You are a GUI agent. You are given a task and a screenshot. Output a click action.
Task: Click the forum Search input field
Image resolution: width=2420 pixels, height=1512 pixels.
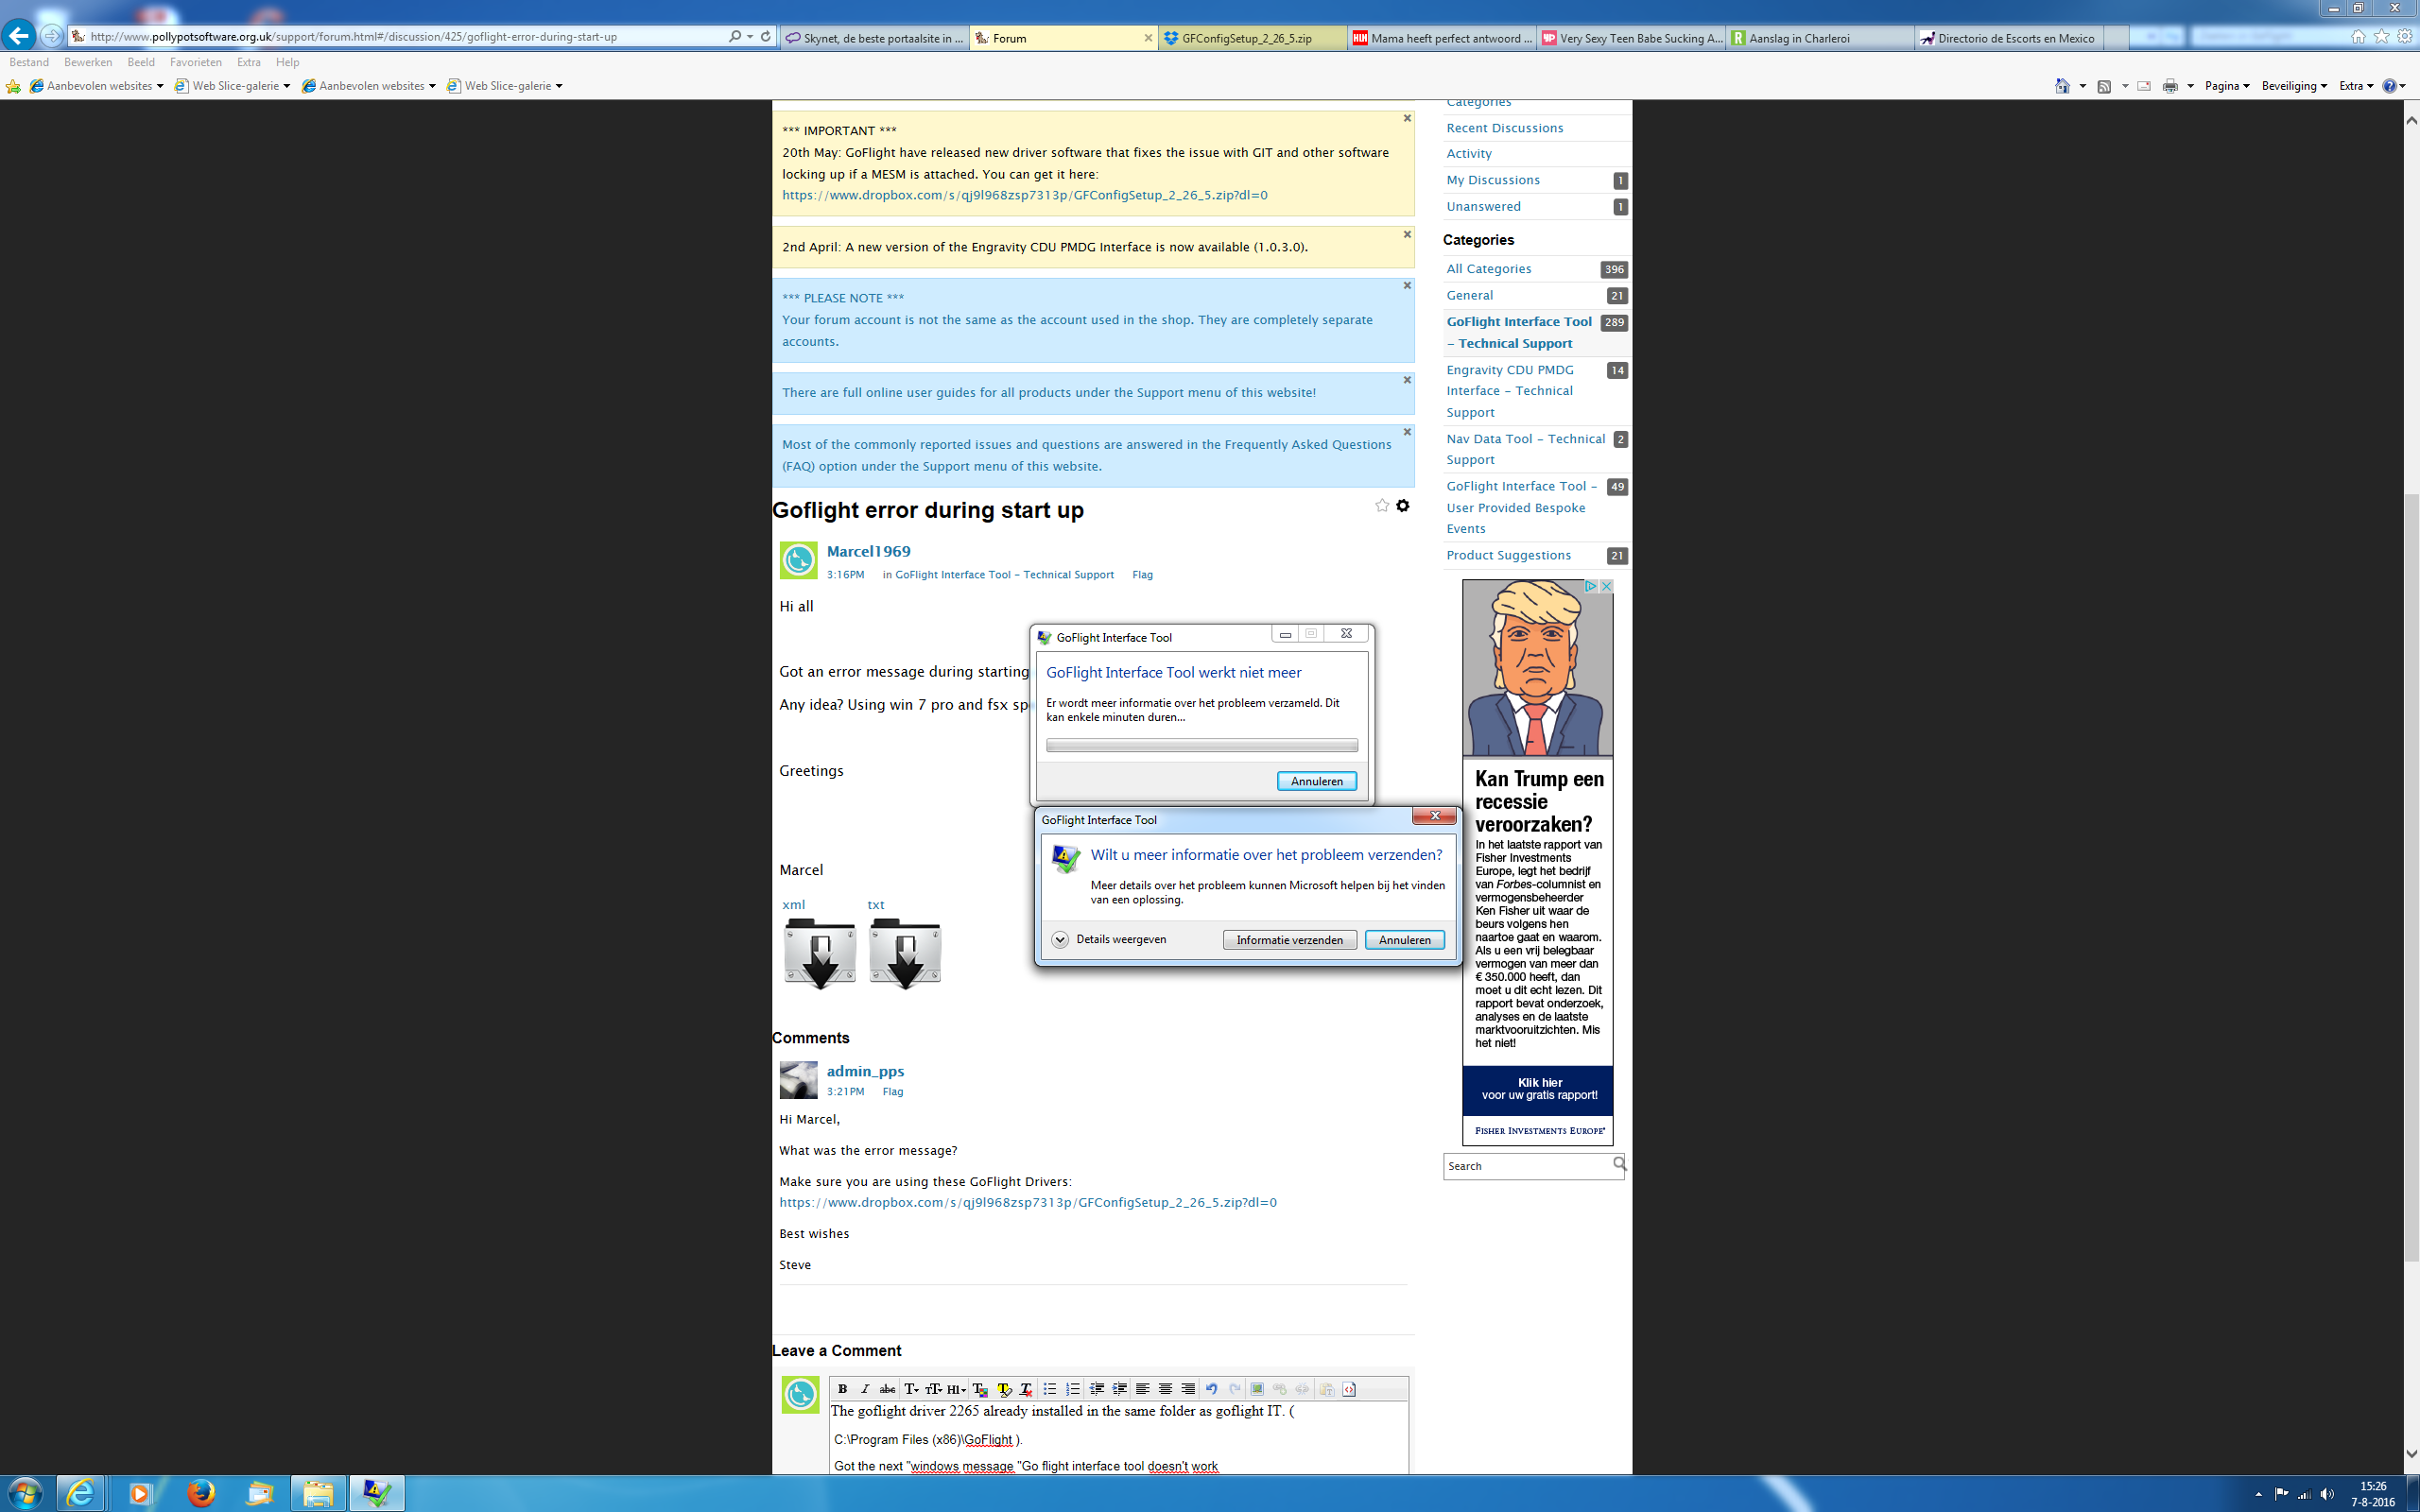[1526, 1166]
